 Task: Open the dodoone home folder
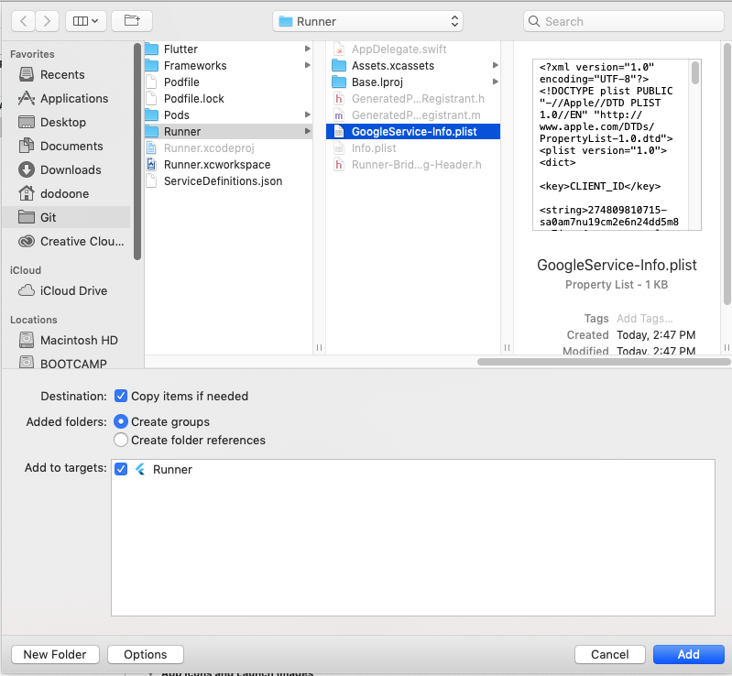tap(64, 194)
